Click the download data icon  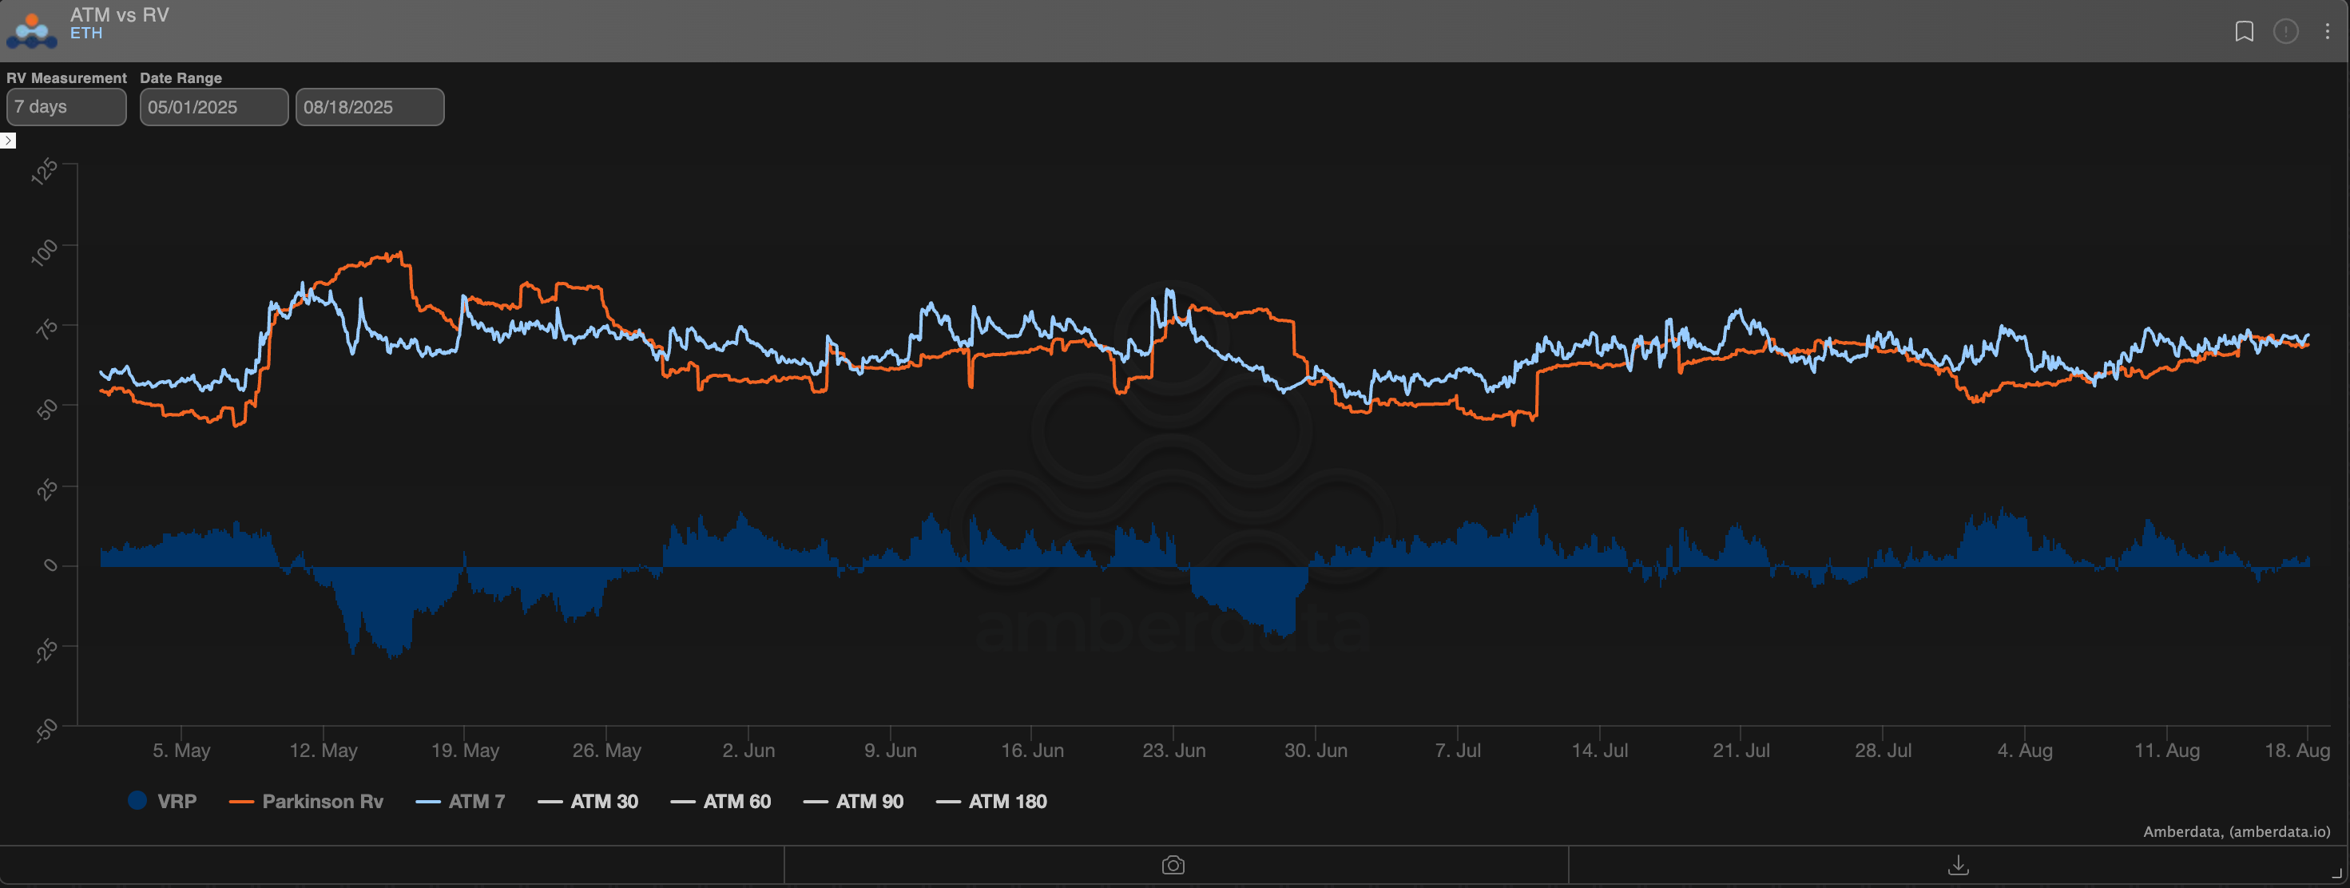click(1958, 864)
